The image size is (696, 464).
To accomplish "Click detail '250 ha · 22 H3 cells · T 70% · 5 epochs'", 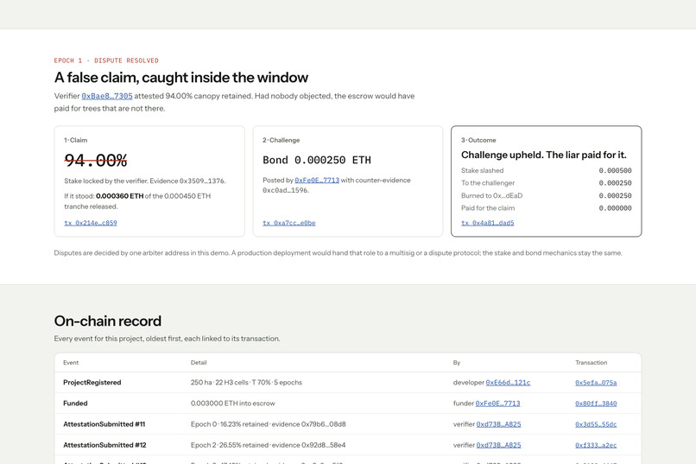I will [x=246, y=382].
